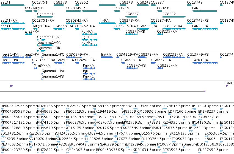
Task: Open the sec31-RA transcript
Action: pyautogui.click(x=13, y=23)
